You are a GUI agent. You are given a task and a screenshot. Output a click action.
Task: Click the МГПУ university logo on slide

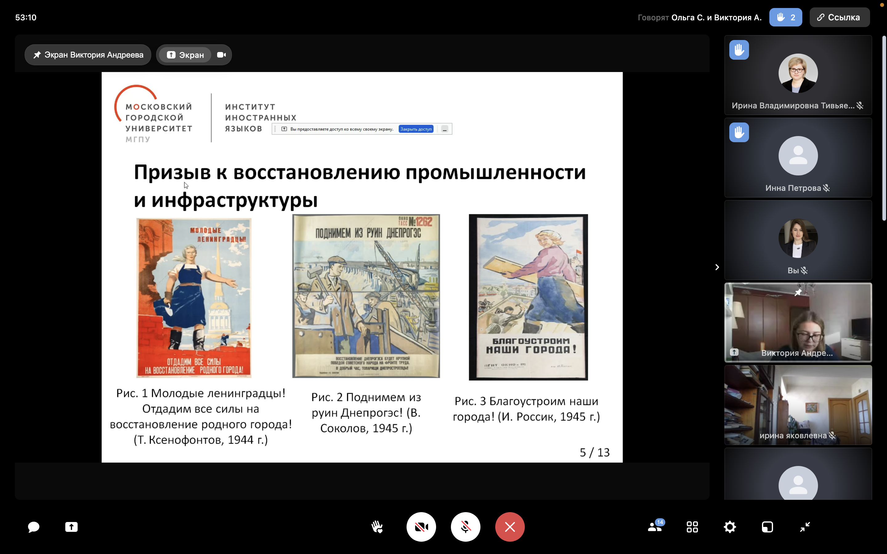click(x=154, y=114)
